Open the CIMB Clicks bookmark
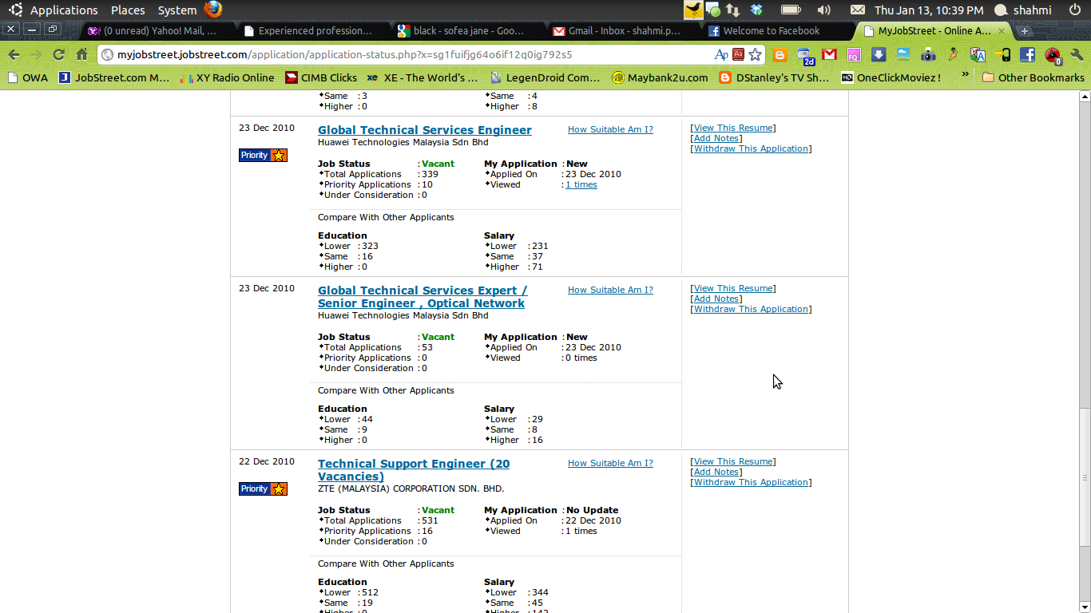The height and width of the screenshot is (613, 1091). (321, 77)
